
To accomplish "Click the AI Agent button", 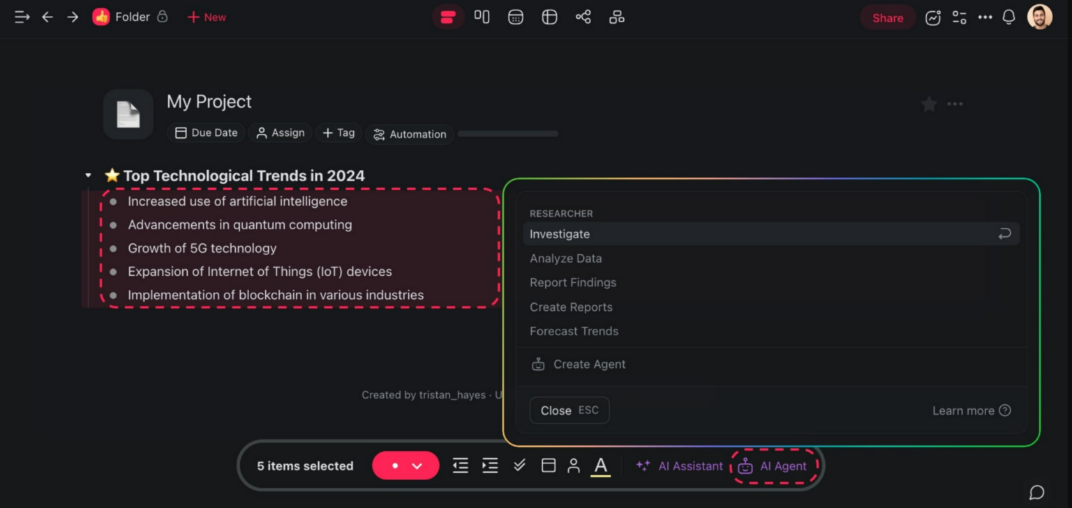I will [773, 466].
